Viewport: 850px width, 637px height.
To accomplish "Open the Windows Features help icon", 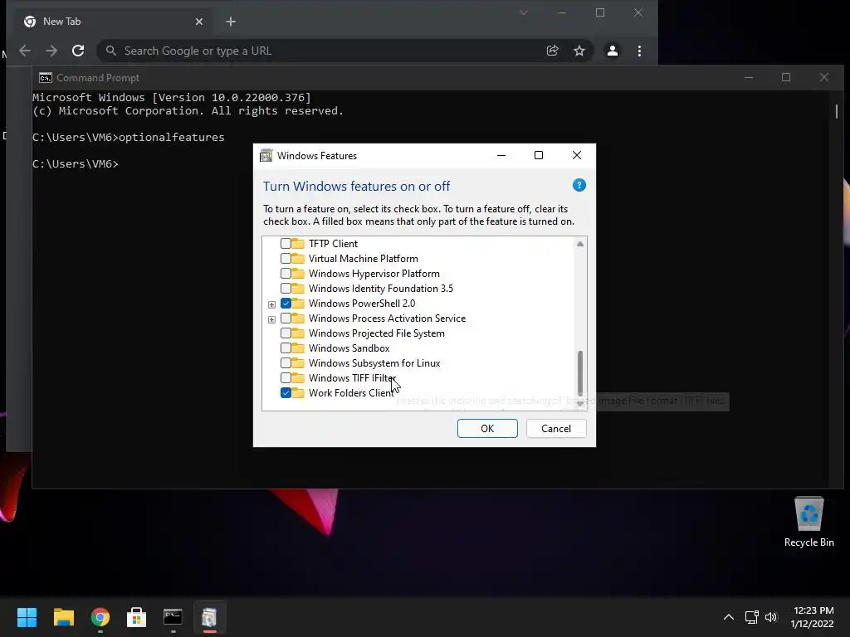I will [579, 185].
